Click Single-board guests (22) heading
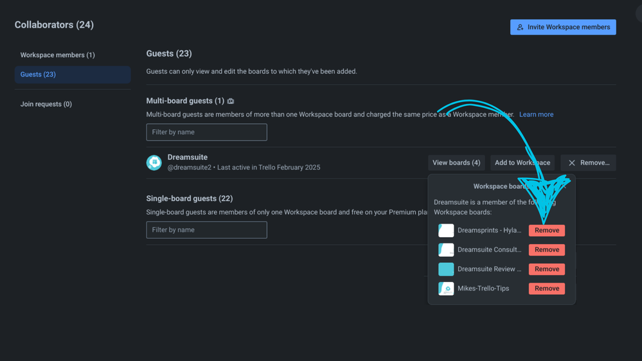The width and height of the screenshot is (642, 361). [190, 198]
